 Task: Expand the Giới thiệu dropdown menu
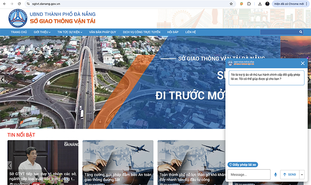[x=42, y=32]
